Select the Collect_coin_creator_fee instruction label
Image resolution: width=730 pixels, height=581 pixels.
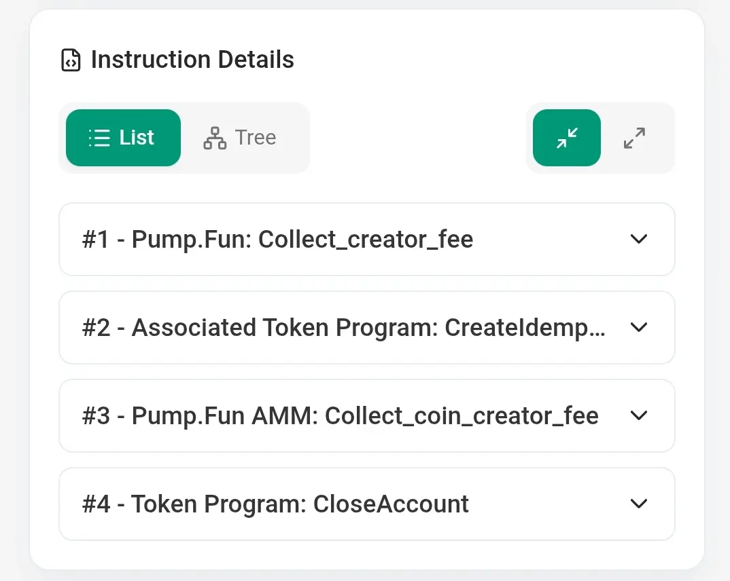point(462,415)
